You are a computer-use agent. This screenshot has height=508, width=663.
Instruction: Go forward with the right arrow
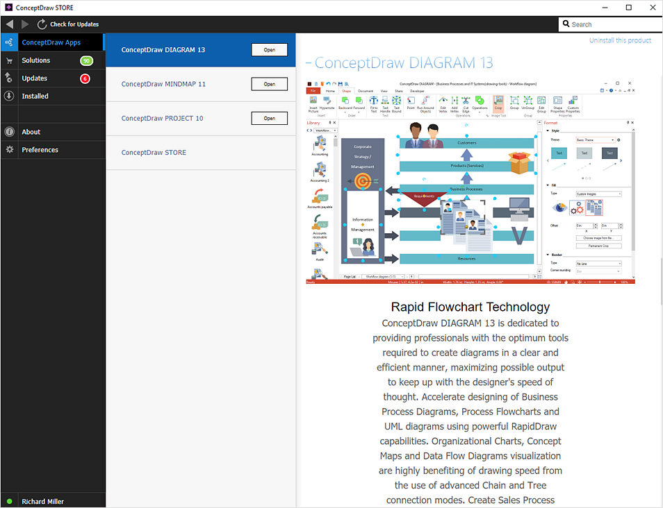tap(25, 24)
